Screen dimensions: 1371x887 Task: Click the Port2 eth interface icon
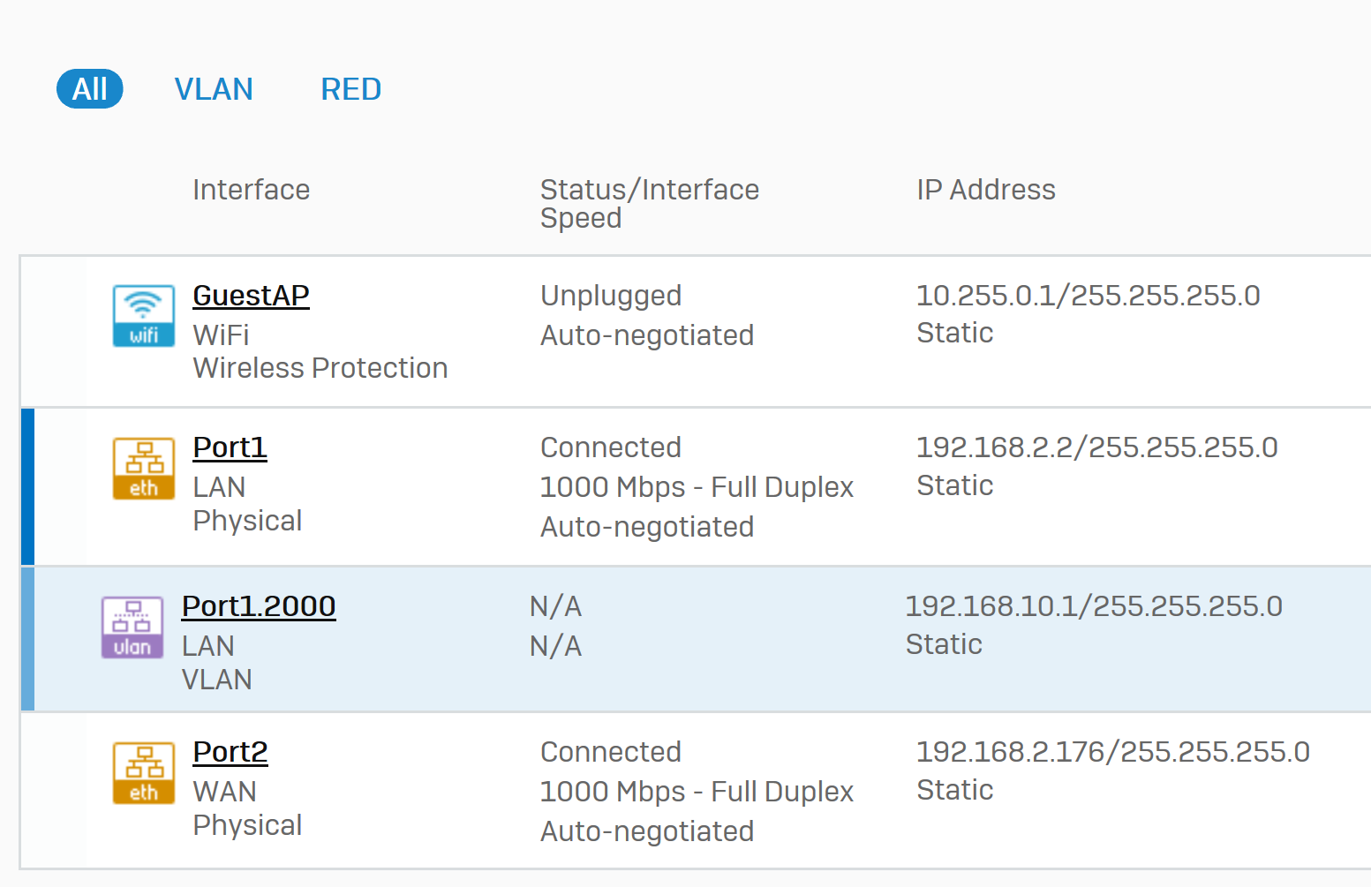pos(143,773)
